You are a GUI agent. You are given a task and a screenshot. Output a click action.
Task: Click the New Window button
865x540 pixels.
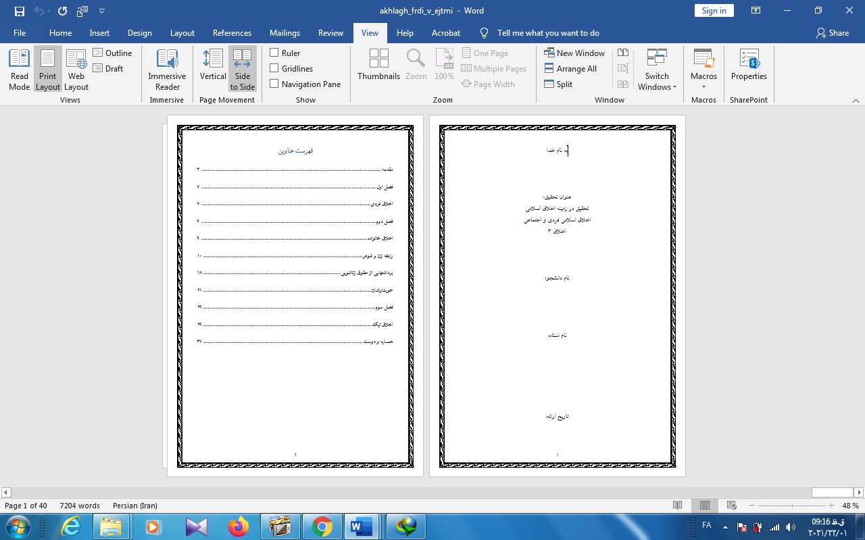pos(574,53)
